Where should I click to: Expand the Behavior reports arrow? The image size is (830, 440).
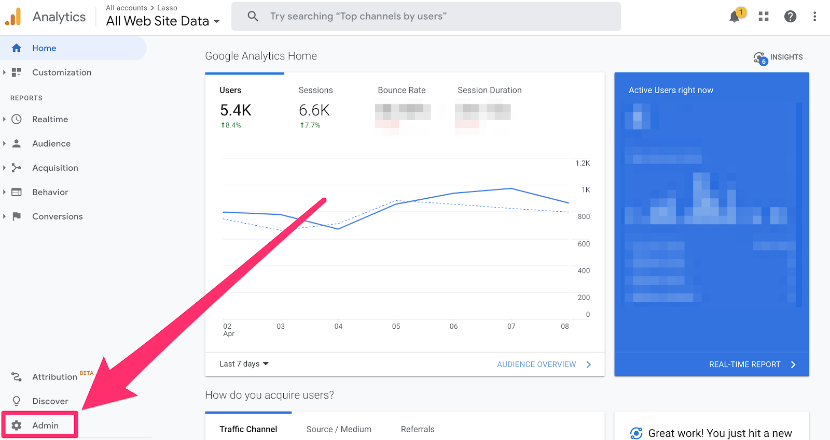tap(4, 192)
